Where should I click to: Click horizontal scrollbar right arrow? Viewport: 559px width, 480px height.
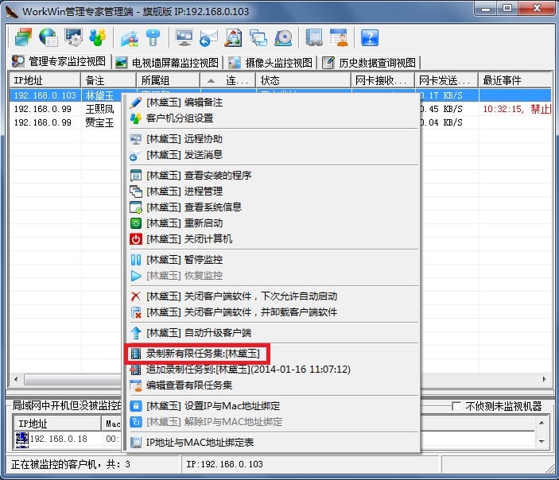click(x=544, y=379)
